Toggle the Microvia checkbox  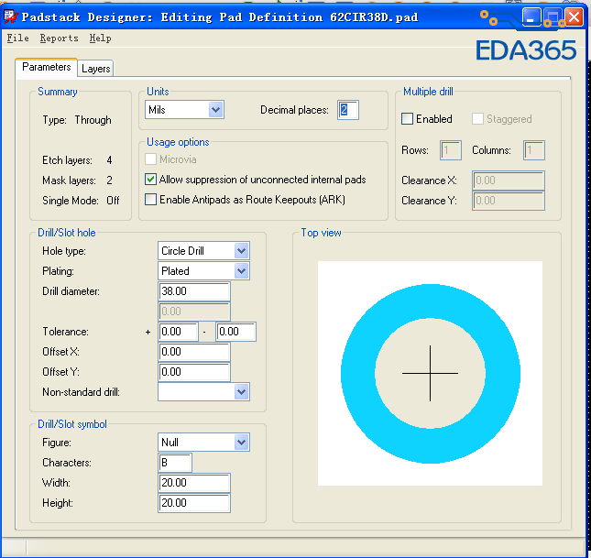tap(151, 159)
